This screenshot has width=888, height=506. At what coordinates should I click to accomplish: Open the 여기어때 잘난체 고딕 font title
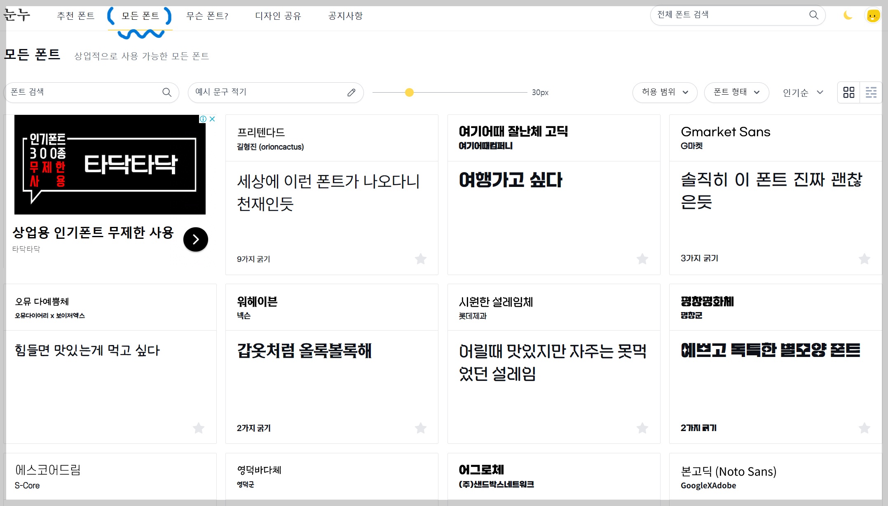coord(513,131)
